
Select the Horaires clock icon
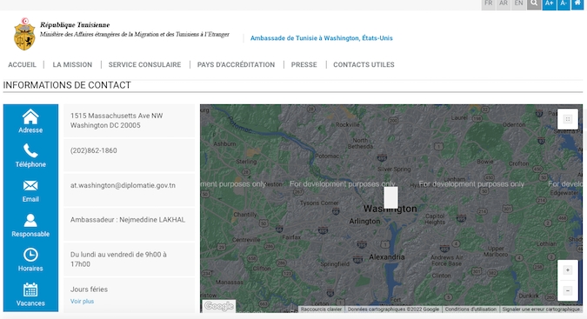click(x=30, y=255)
